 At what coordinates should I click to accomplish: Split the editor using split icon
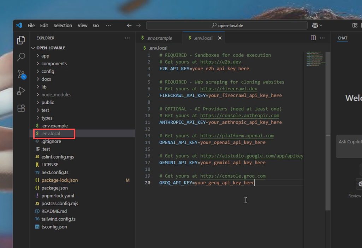[313, 38]
